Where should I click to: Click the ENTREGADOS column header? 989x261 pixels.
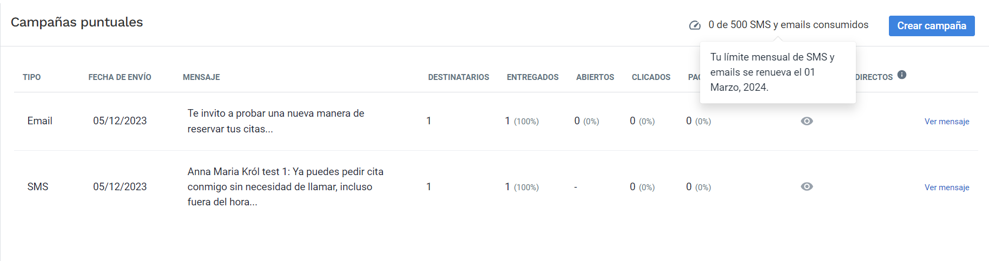coord(532,77)
